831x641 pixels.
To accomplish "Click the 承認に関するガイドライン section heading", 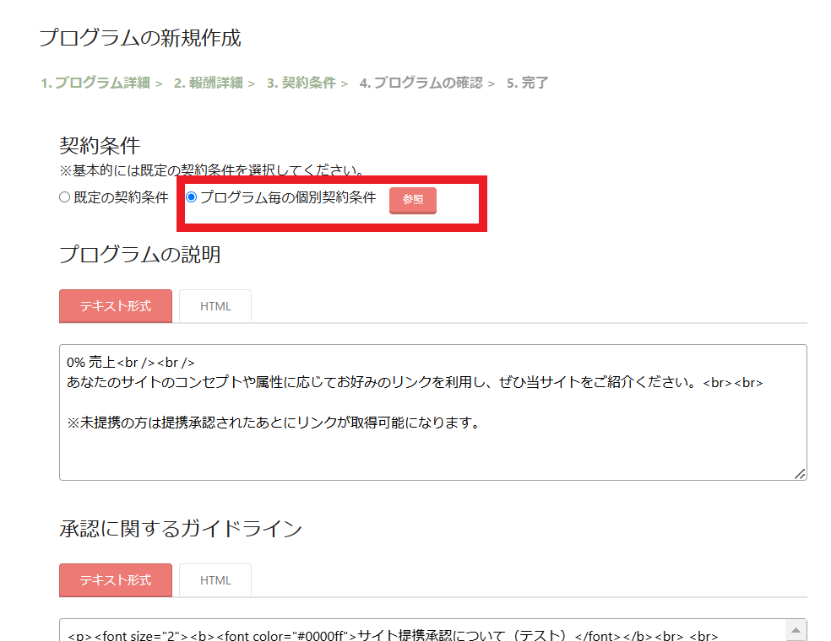I will (x=181, y=529).
